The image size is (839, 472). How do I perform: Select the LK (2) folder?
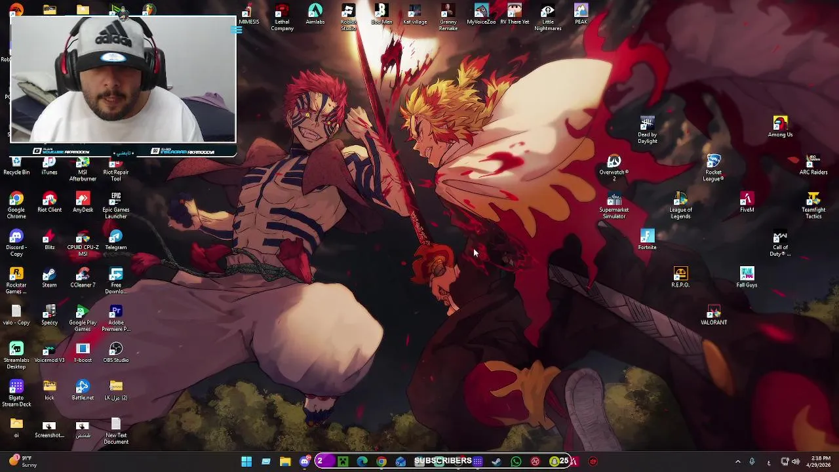(116, 390)
